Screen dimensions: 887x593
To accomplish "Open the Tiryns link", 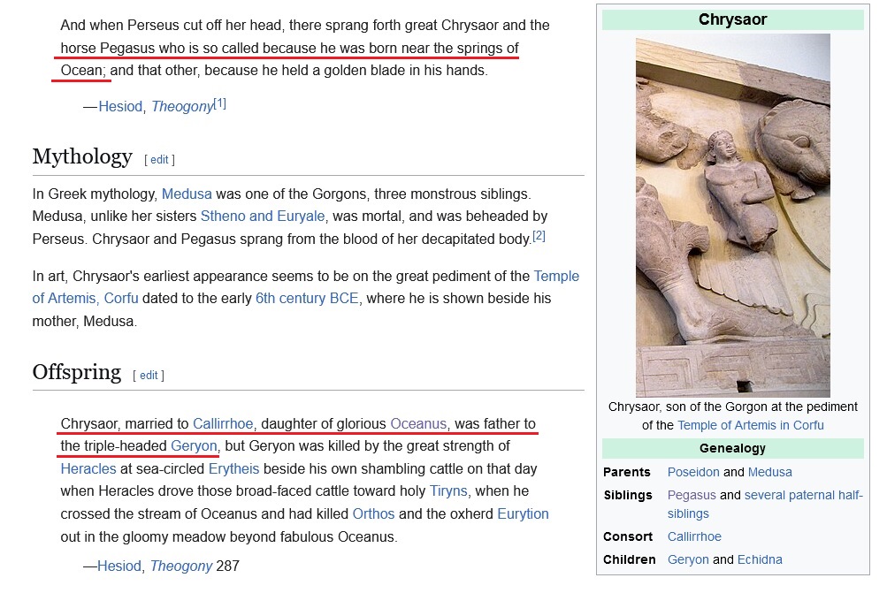I will tap(448, 490).
